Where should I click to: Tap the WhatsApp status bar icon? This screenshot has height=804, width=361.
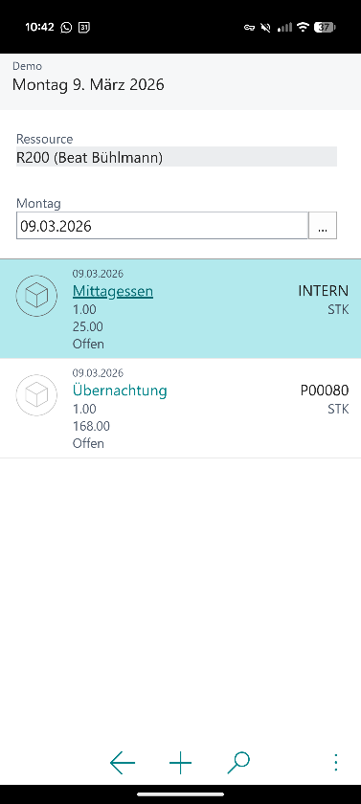66,28
